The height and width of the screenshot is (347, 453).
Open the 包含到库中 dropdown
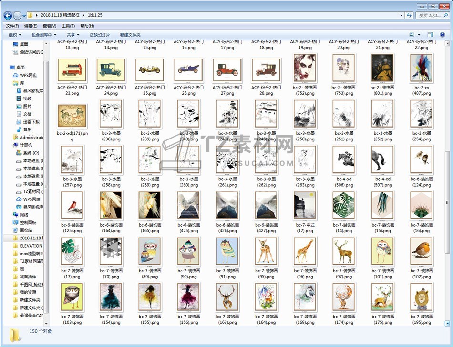(43, 35)
